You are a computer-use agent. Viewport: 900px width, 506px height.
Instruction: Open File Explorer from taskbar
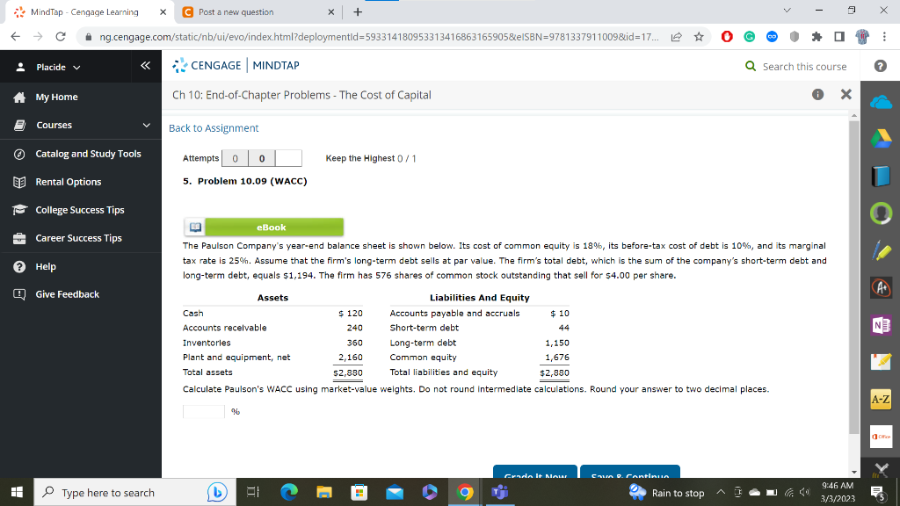click(324, 492)
